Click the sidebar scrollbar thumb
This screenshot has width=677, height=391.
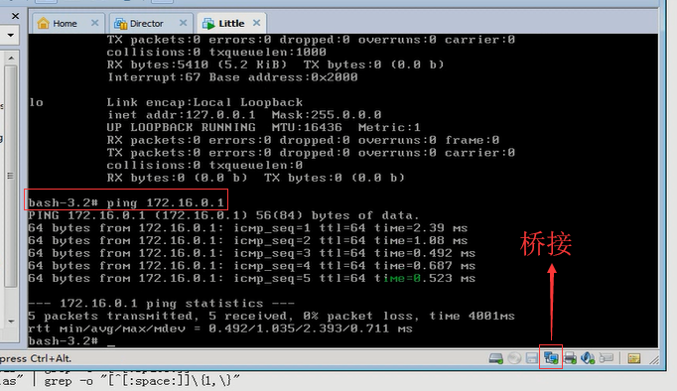click(x=11, y=176)
